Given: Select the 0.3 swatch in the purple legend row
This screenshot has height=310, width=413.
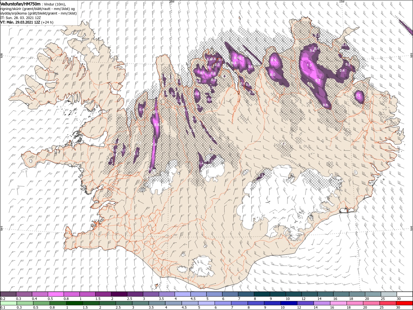Looking at the screenshot, I should [x=24, y=294].
